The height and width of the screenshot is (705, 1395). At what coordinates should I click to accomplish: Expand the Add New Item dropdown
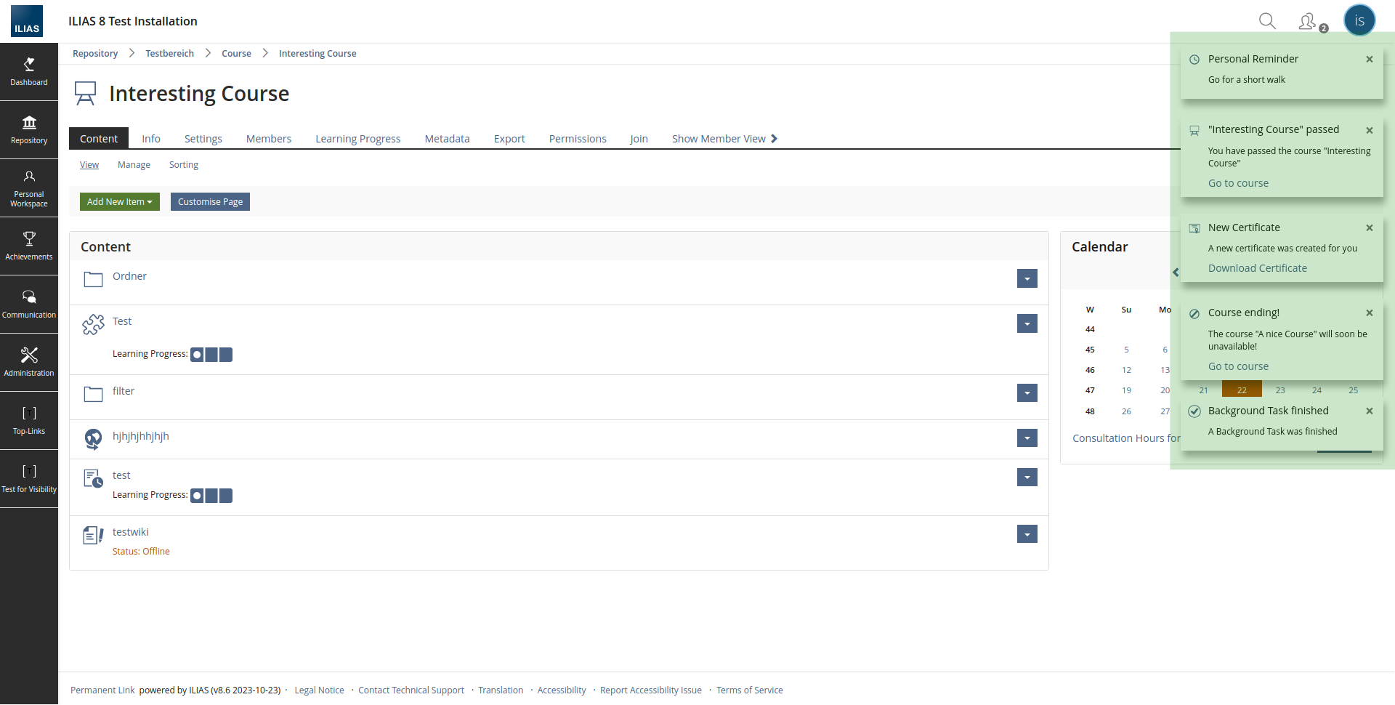tap(120, 202)
